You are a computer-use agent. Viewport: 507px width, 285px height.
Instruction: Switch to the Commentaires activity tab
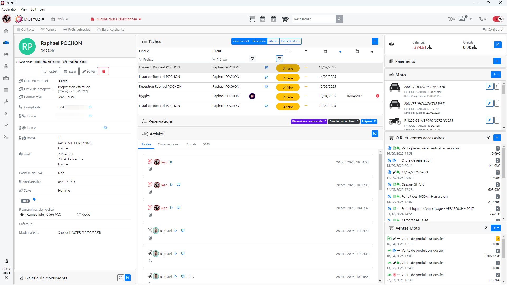click(168, 144)
